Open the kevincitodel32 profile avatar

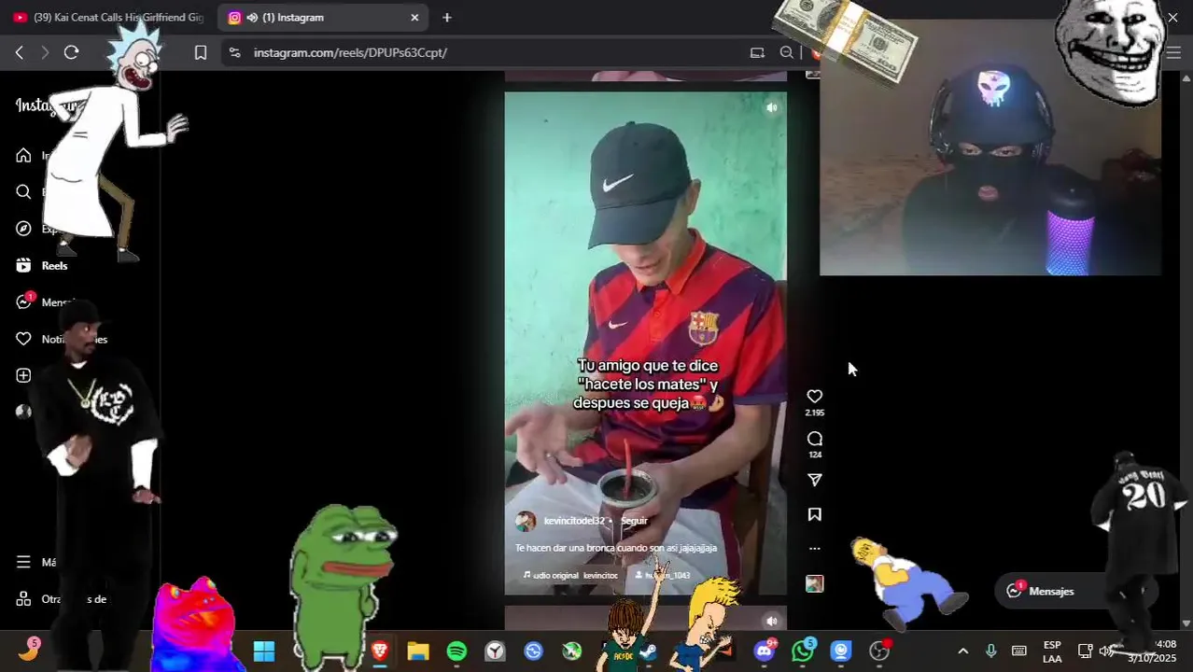[x=526, y=521]
